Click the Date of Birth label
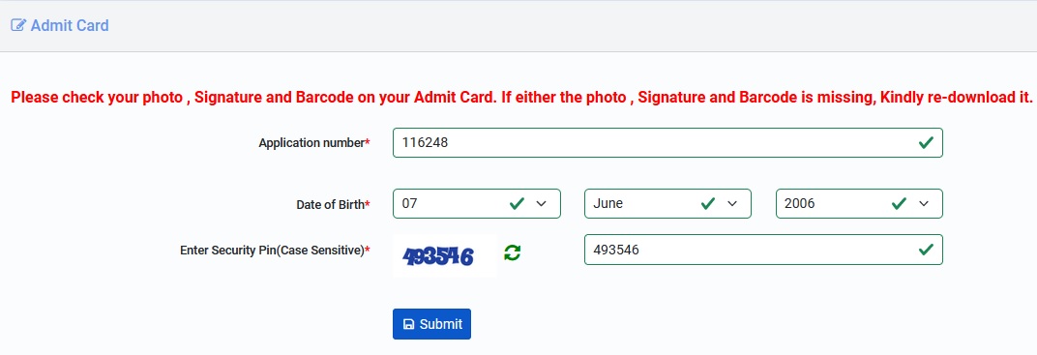The height and width of the screenshot is (355, 1037). pyautogui.click(x=333, y=205)
